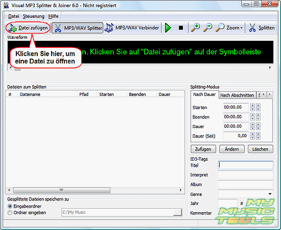Decrease Starten time with first down arrow
281x230 pixels.
(253, 109)
